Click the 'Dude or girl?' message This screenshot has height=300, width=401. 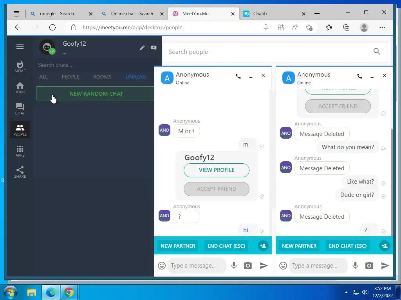(357, 195)
